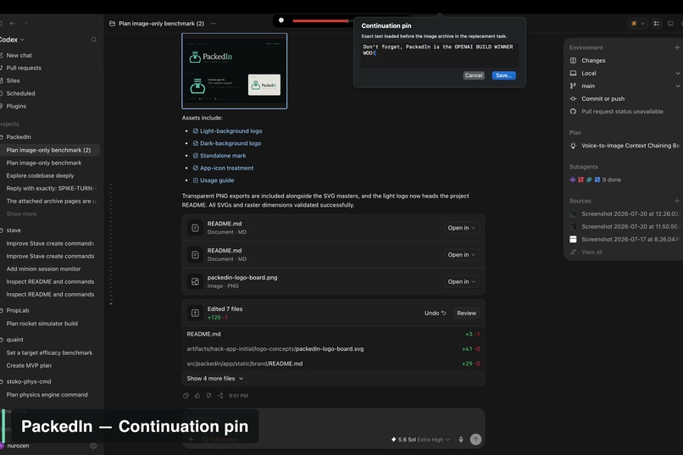
Task: Expand the Local environment chevron
Action: coord(678,73)
